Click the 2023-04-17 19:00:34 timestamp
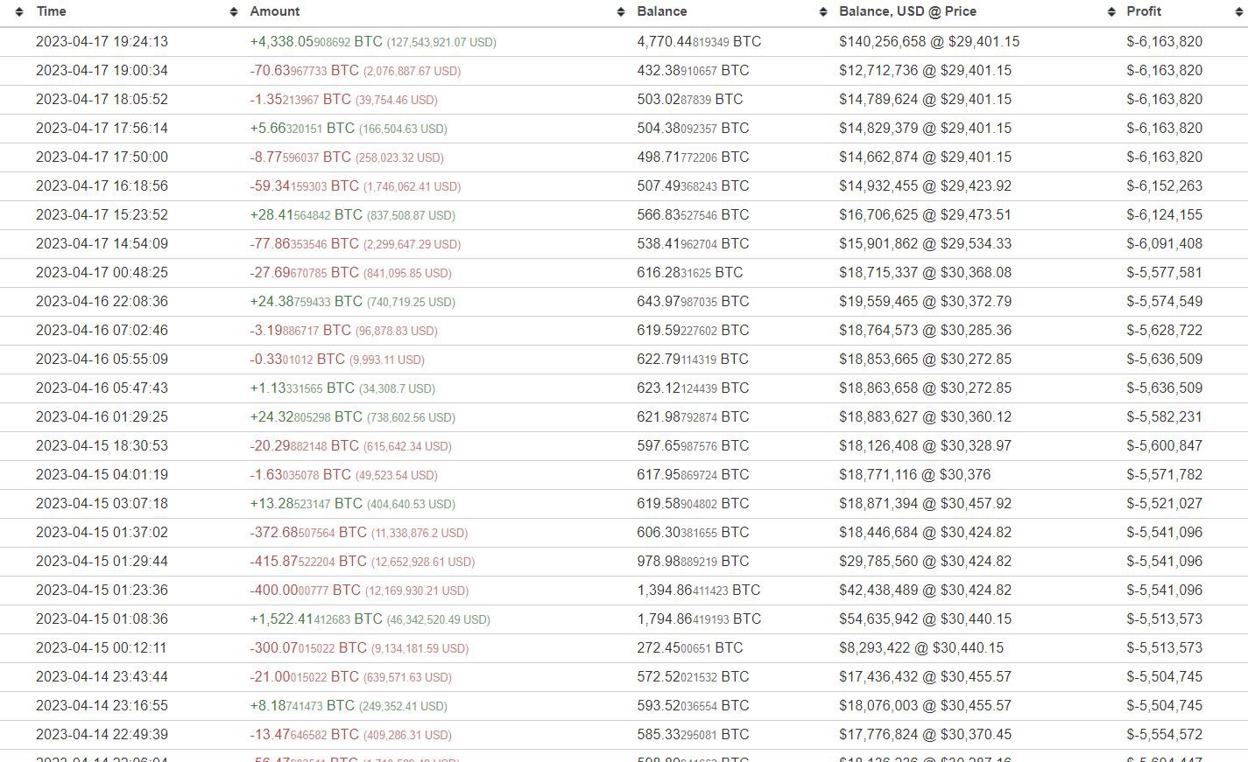This screenshot has width=1248, height=762. point(102,71)
